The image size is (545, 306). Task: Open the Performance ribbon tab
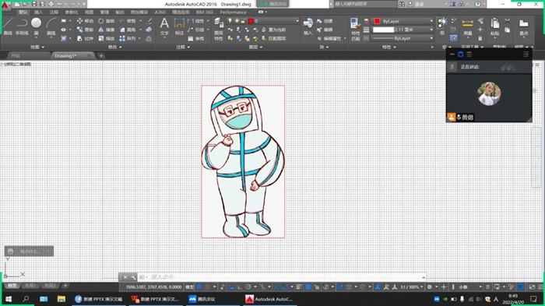click(234, 12)
